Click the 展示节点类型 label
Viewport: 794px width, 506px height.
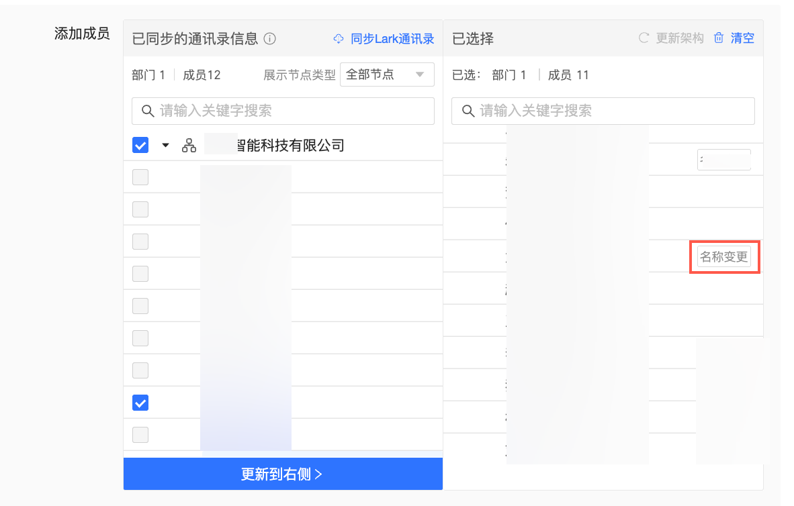[x=300, y=75]
